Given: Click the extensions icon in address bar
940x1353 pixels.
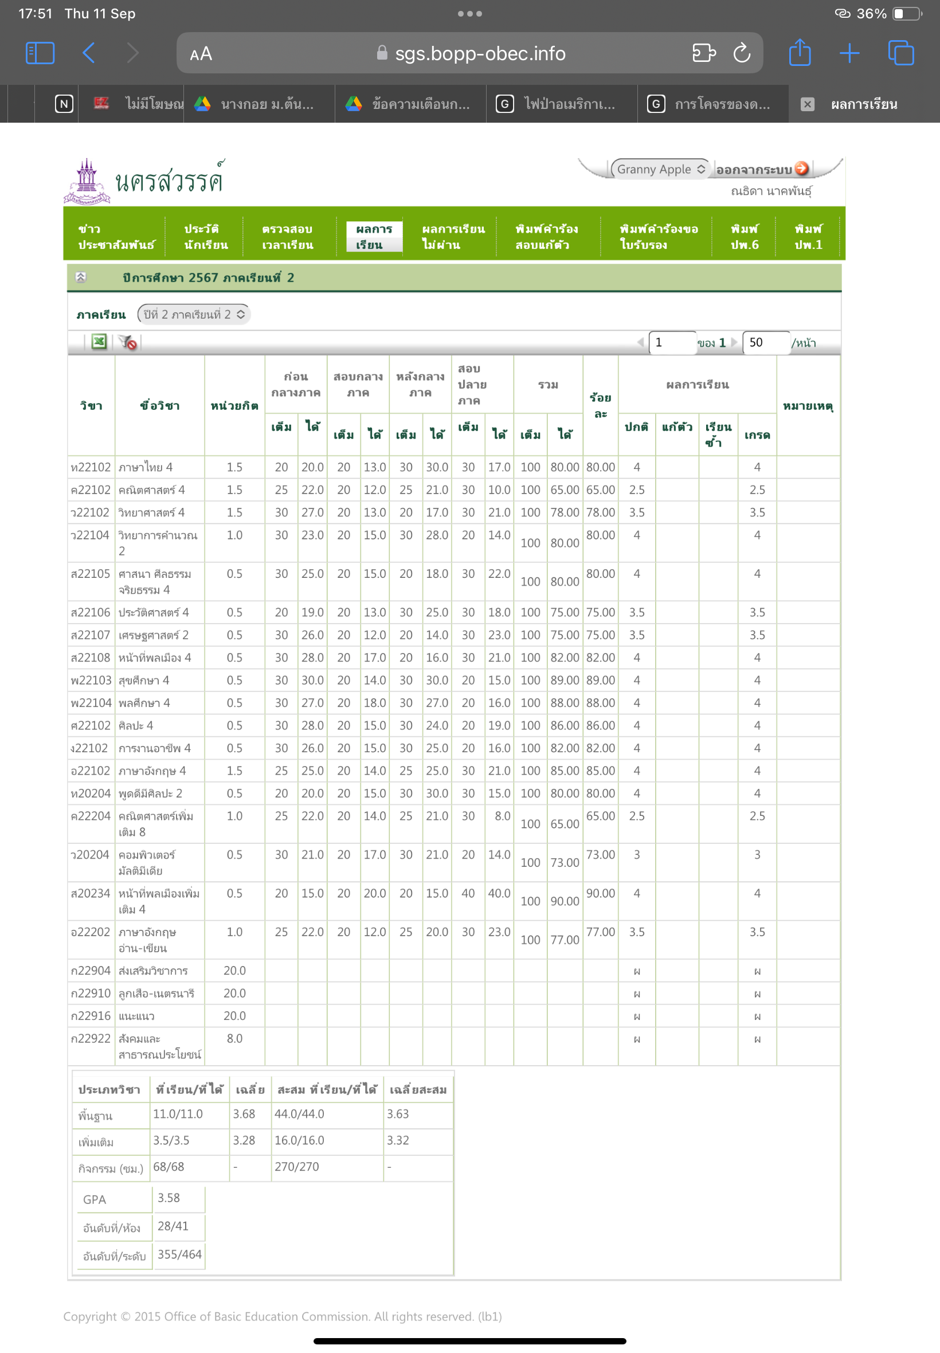Looking at the screenshot, I should click(x=704, y=53).
